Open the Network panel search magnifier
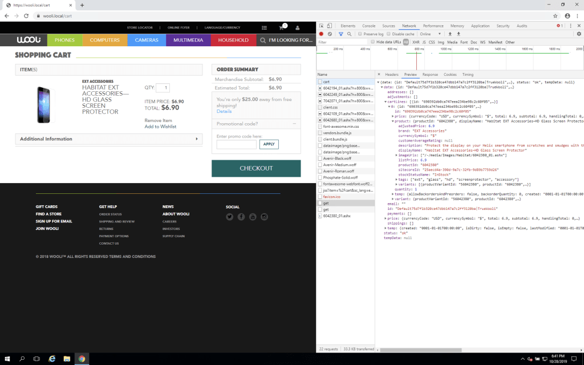Viewport: 584px width, 365px height. click(349, 34)
